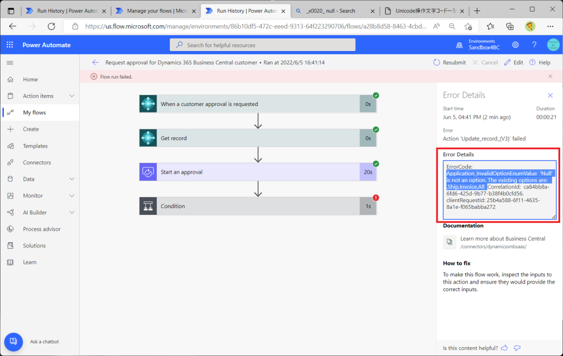Click the thumbs down feedback icon

[517, 348]
